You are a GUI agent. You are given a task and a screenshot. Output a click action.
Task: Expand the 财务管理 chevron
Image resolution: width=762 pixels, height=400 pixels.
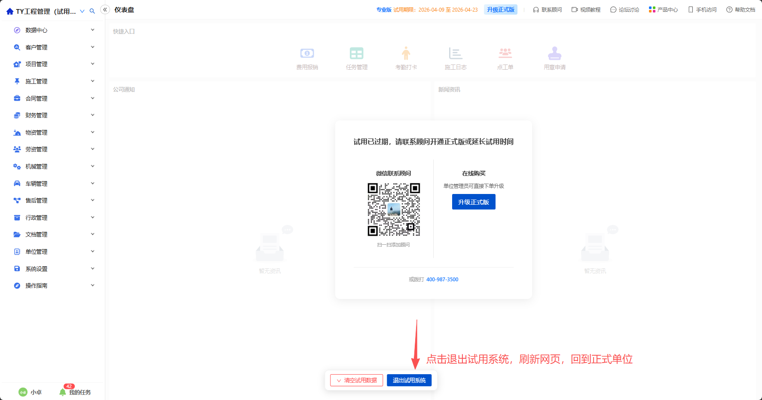(x=92, y=115)
